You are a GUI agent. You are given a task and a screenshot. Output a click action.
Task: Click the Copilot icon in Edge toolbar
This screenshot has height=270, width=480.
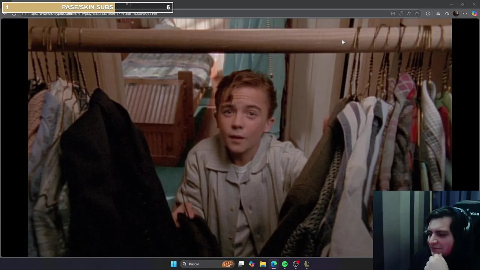point(474,13)
